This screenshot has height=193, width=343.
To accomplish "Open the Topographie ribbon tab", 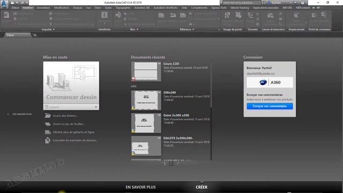I will tap(123, 8).
